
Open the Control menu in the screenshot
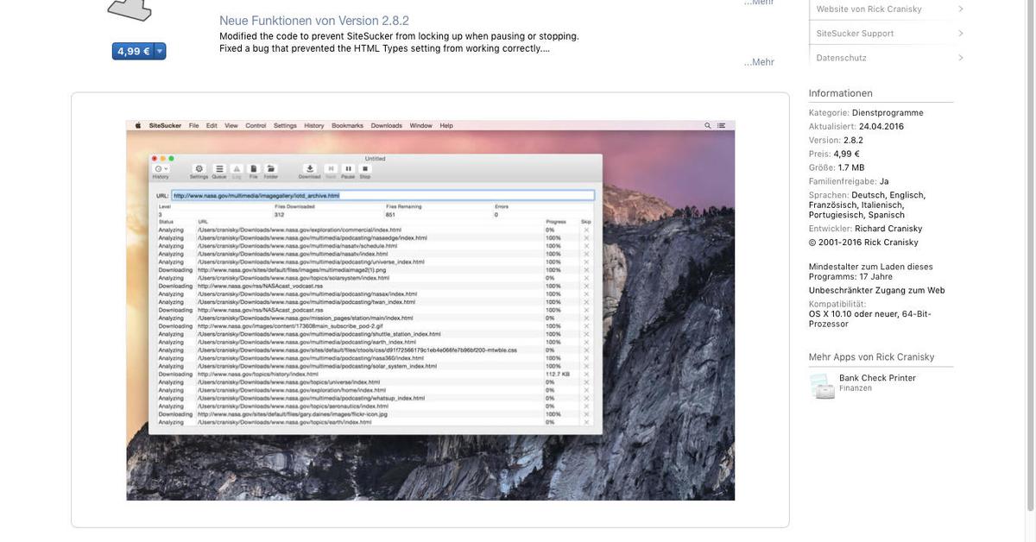pyautogui.click(x=256, y=126)
